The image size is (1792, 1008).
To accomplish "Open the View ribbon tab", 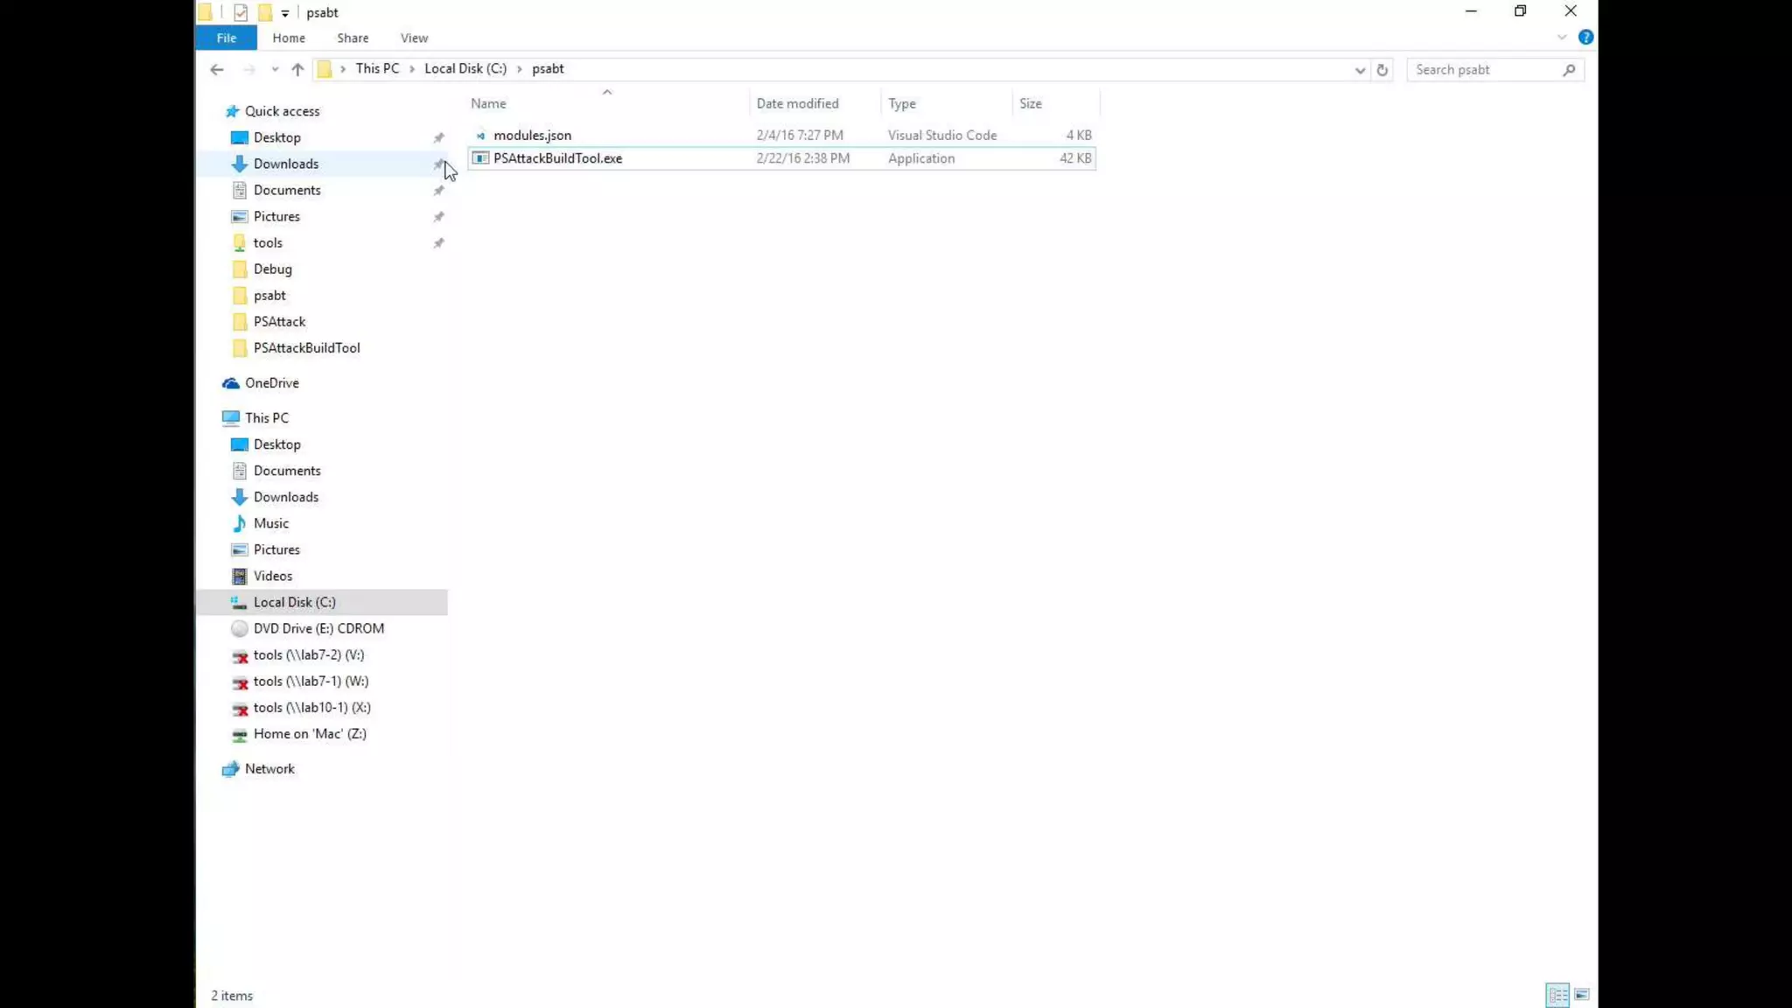I will 414,38.
